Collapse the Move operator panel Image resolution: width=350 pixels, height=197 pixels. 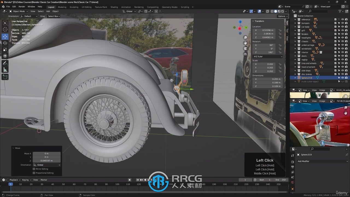click(13, 148)
